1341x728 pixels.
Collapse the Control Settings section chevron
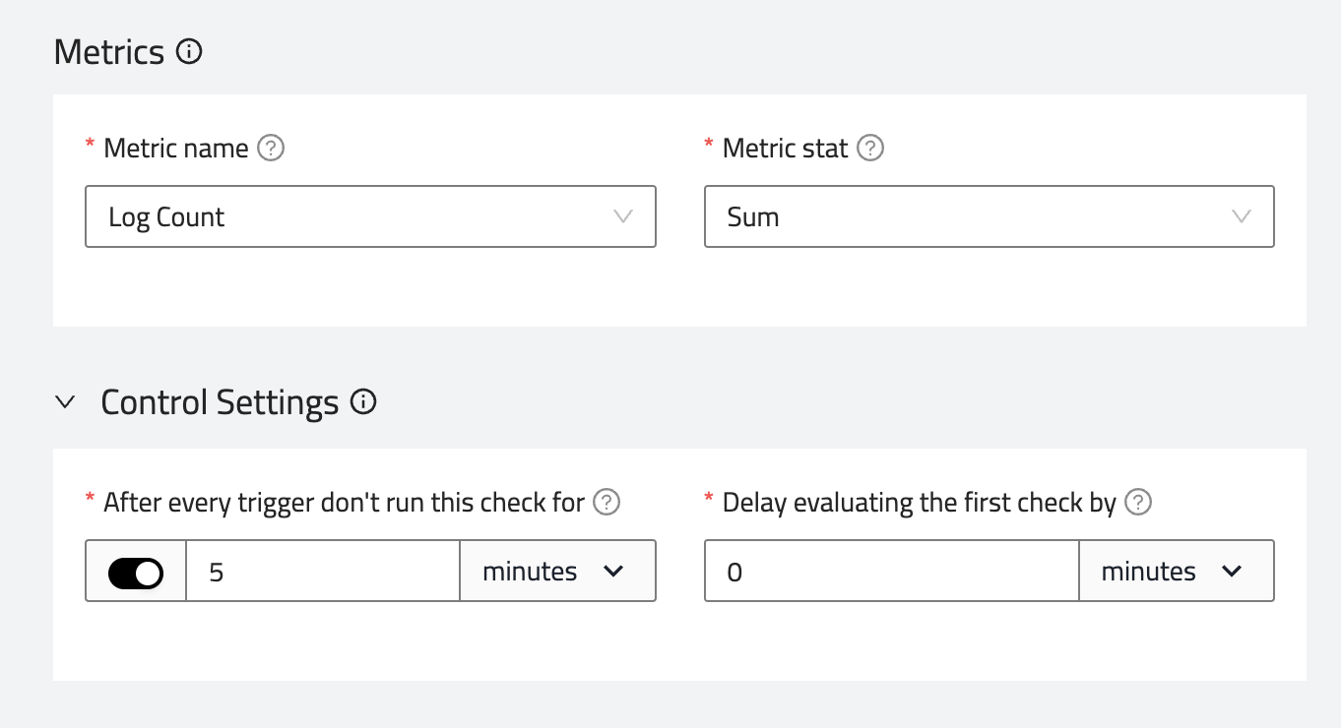click(66, 402)
